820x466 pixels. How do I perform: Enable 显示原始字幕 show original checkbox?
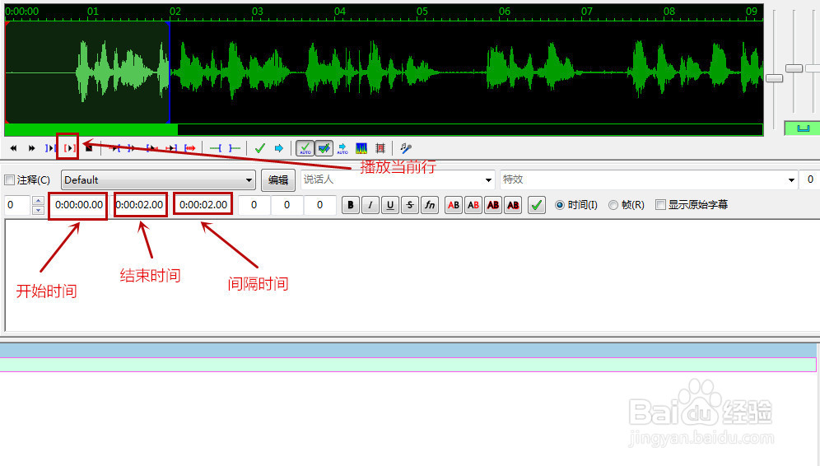[x=660, y=205]
